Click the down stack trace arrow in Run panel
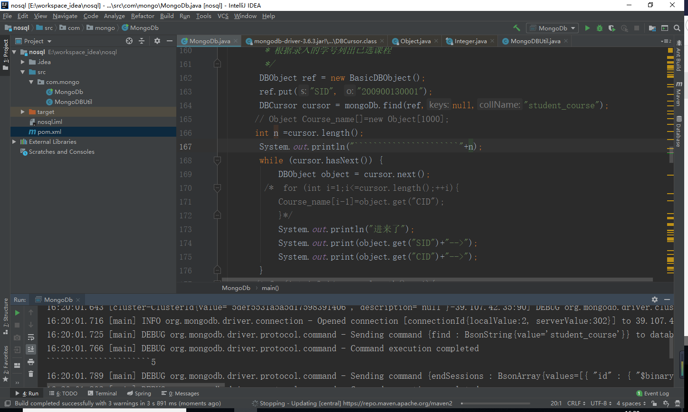 [31, 325]
